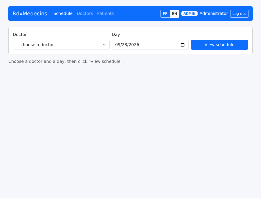
Task: Switch language to FR
Action: [x=165, y=14]
